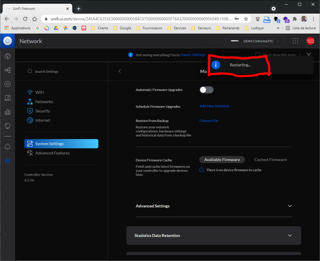The image size is (320, 261).
Task: Select Advanced Features in settings menu
Action: pos(53,153)
